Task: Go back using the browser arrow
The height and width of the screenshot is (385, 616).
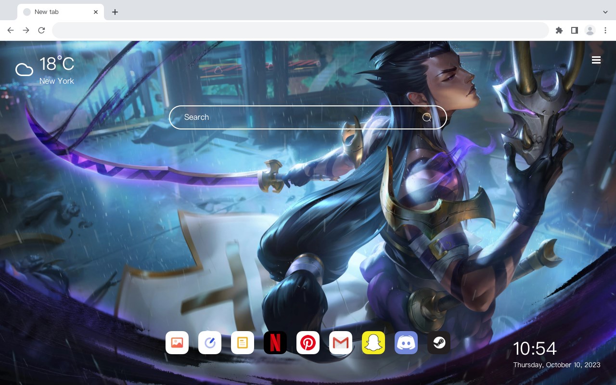Action: click(x=11, y=30)
